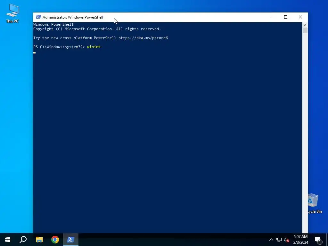The width and height of the screenshot is (328, 246).
Task: Close the Administrator PowerShell window
Action: coord(300,17)
